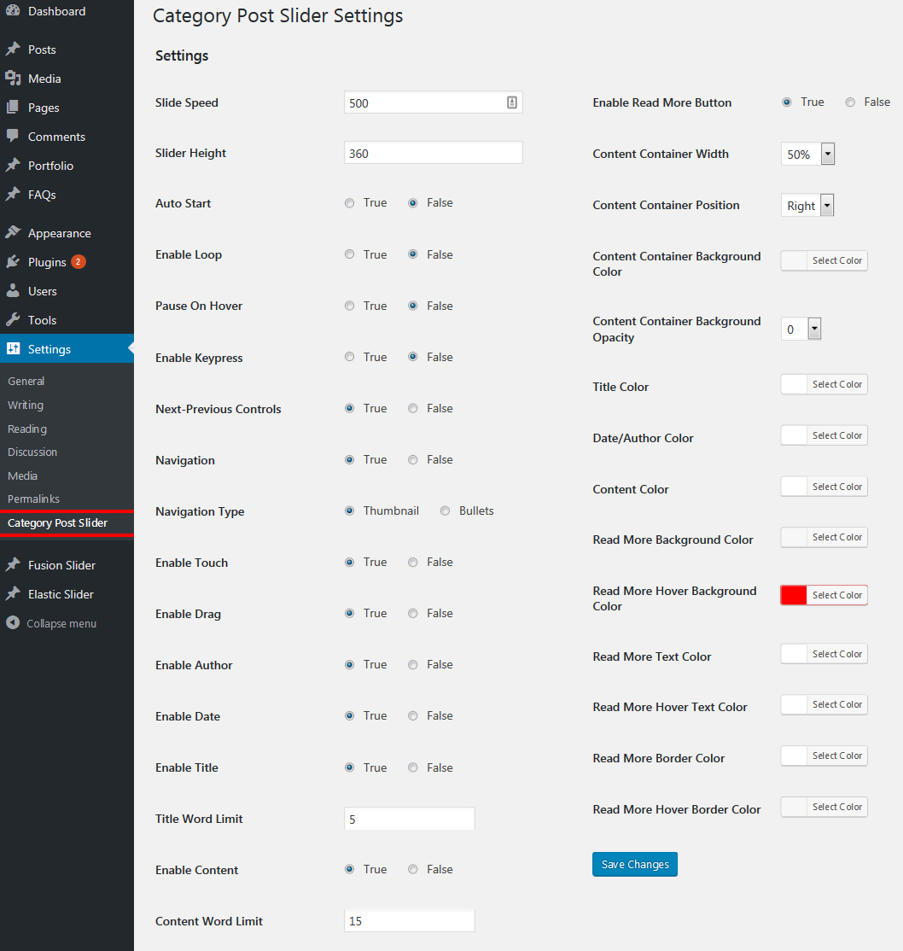
Task: Open the Content Container Background Opacity dropdown
Action: pyautogui.click(x=801, y=329)
